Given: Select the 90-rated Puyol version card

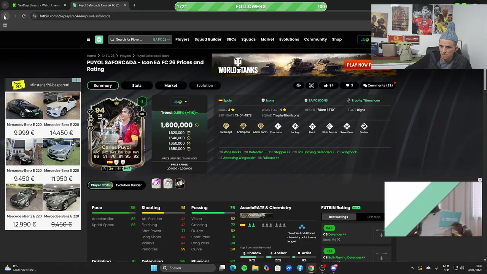Looking at the screenshot, I should click(x=156, y=183).
